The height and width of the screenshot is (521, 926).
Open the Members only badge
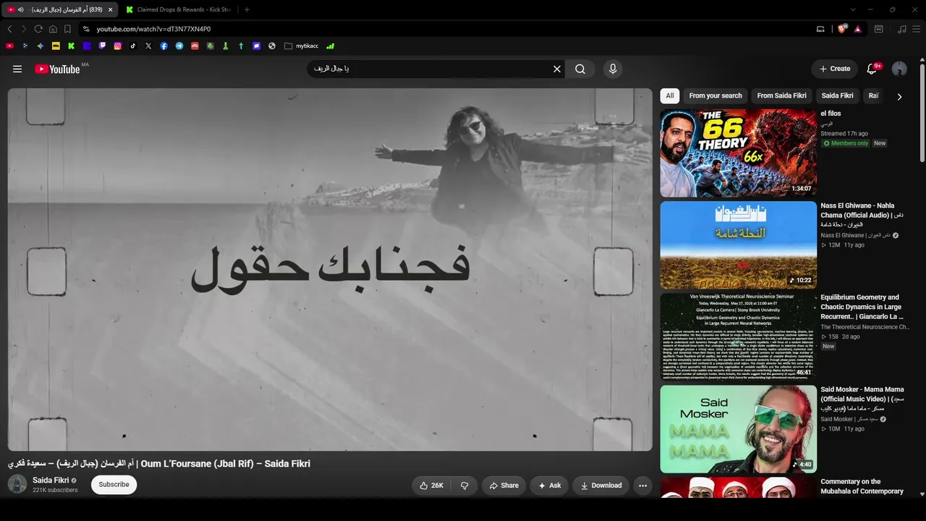point(846,143)
